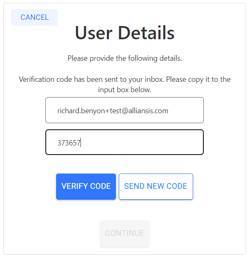
Task: Click the empty space after the email address
Action: (185, 110)
